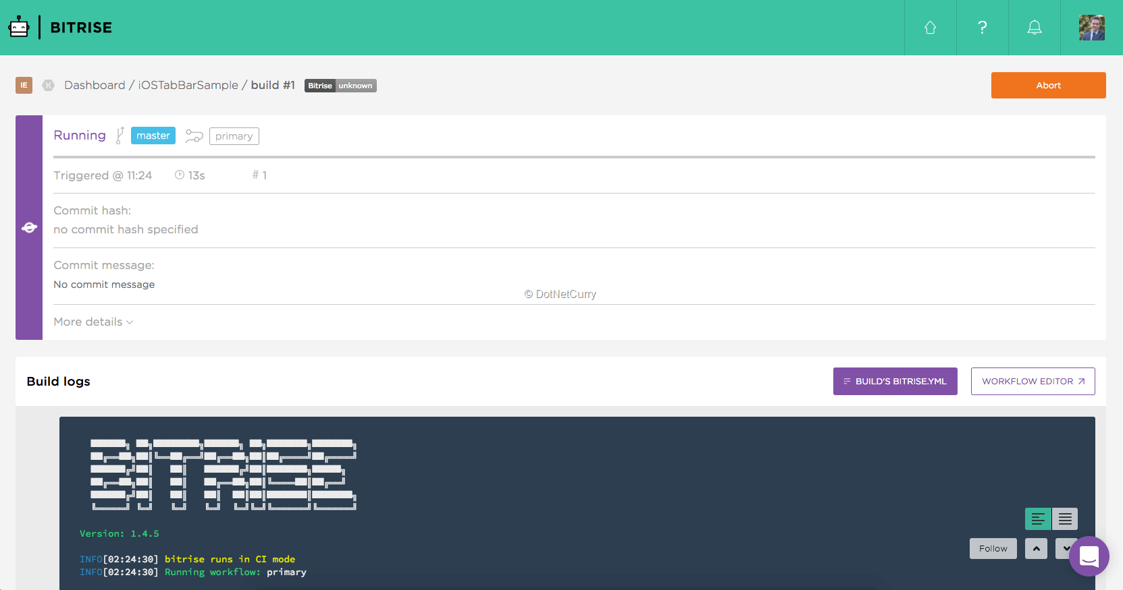Image resolution: width=1123 pixels, height=590 pixels.
Task: Click 'no commit hash specified' text
Action: (x=126, y=229)
